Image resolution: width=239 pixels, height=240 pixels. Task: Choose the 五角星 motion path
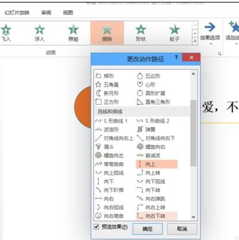pyautogui.click(x=107, y=85)
